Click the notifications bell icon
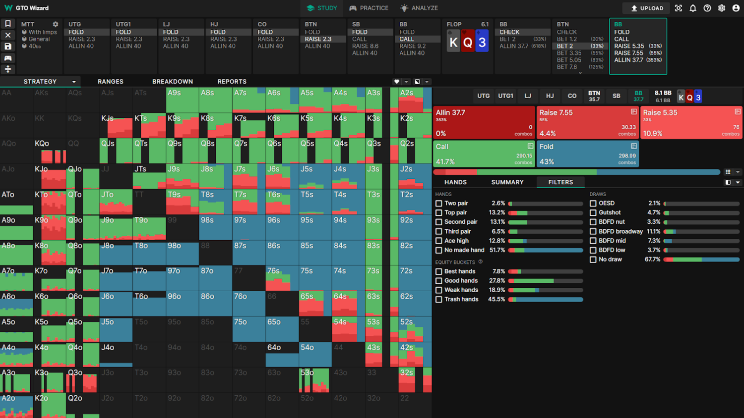This screenshot has width=744, height=418. 693,8
